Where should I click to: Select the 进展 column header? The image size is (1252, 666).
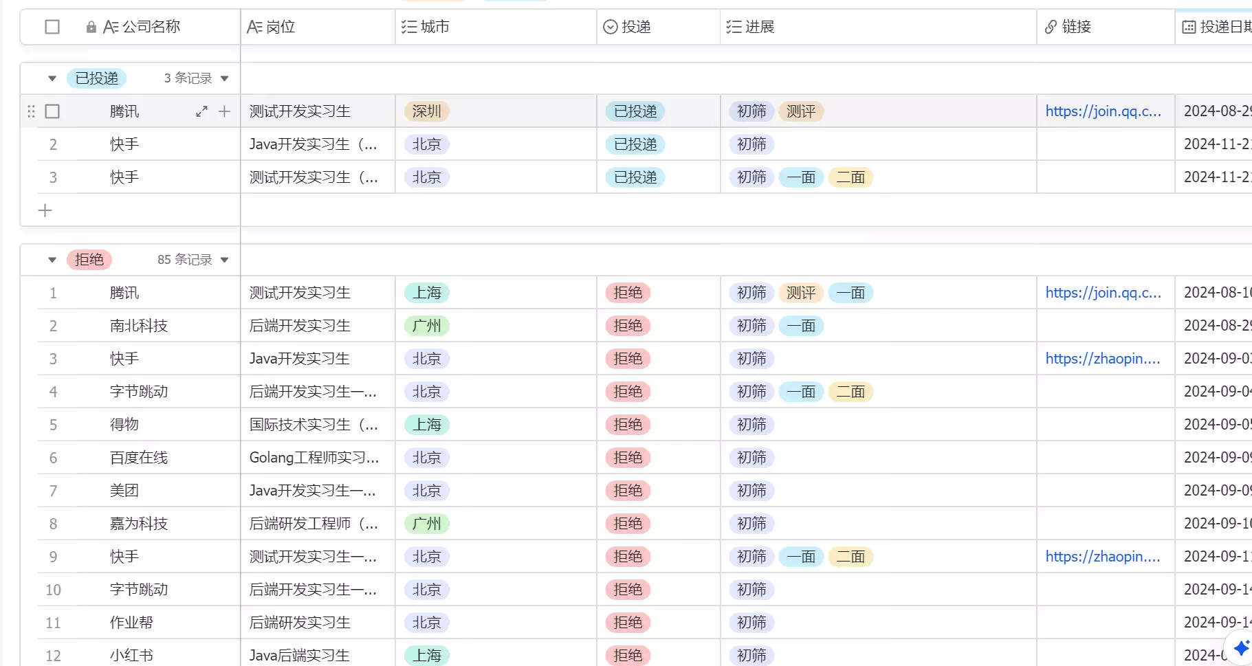pos(878,27)
